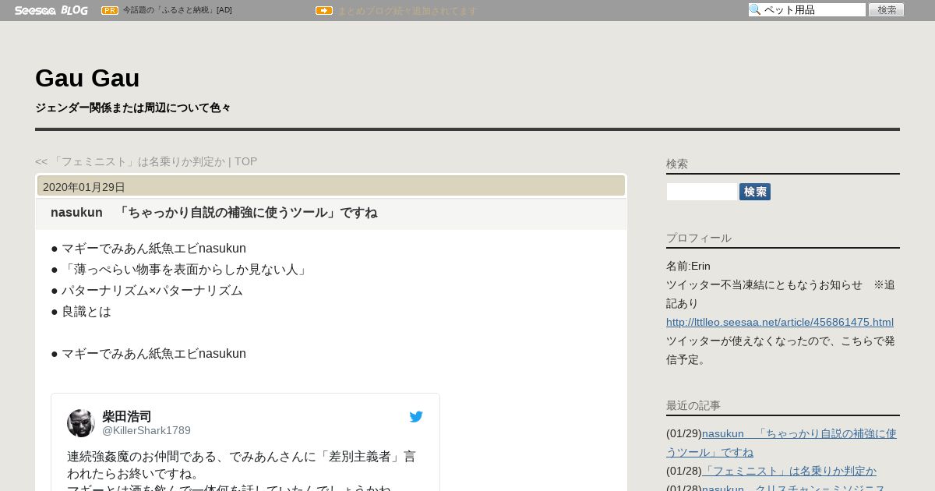Click profile text 名前:Erin
The width and height of the screenshot is (935, 491).
tap(688, 266)
